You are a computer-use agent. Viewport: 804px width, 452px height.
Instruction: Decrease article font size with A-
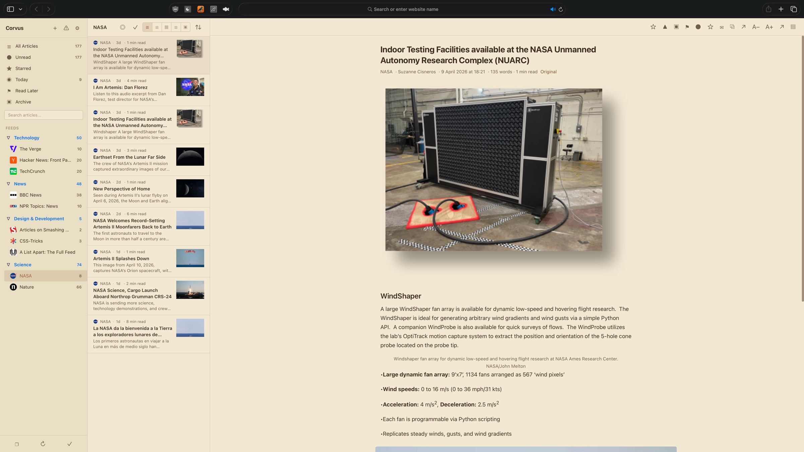[x=756, y=27]
